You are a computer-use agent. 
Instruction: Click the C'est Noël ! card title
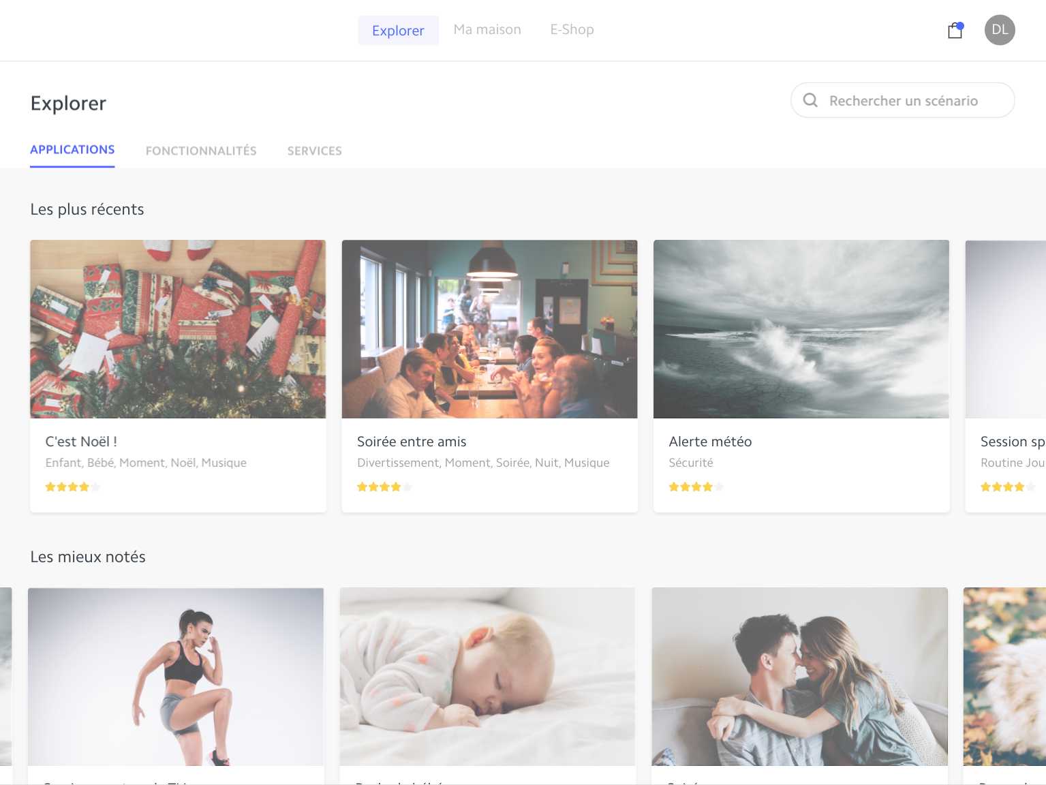click(81, 442)
